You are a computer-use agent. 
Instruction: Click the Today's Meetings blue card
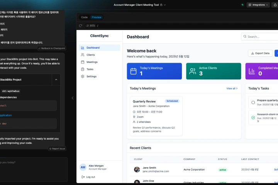coord(154,71)
